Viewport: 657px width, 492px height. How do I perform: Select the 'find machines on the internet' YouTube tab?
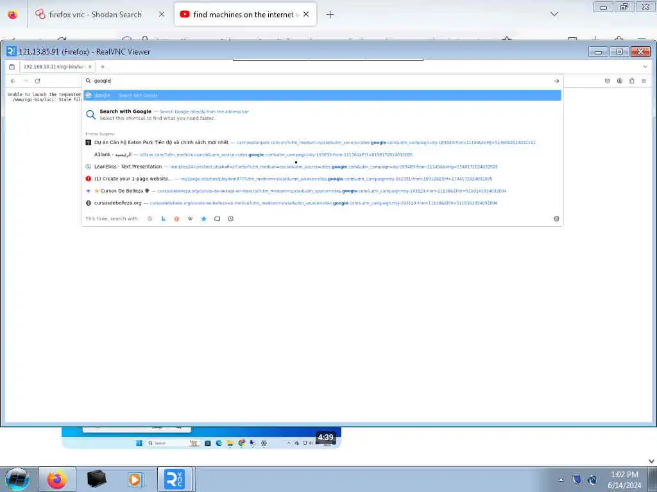point(245,15)
